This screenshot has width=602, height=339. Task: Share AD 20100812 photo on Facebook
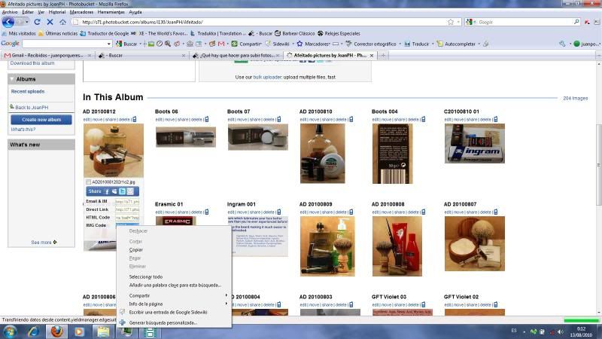pyautogui.click(x=107, y=191)
